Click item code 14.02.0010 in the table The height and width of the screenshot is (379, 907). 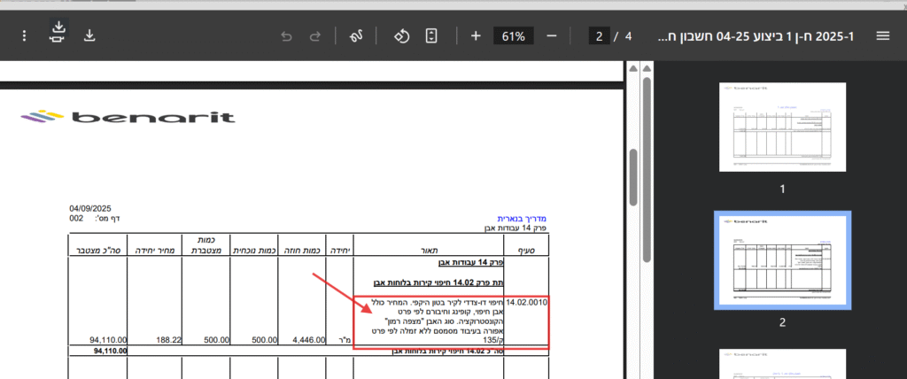tap(527, 303)
